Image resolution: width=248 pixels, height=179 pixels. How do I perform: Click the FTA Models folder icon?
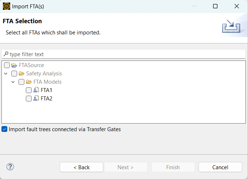29,82
